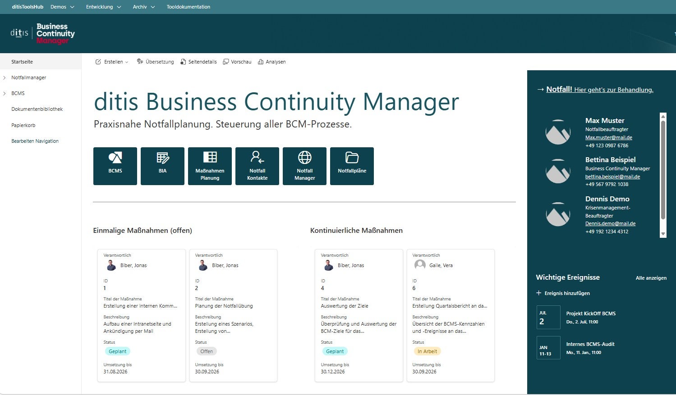Screen dimensions: 676x395
Task: Click the title 'Erstellung einer internen Komm...'
Action: click(x=140, y=306)
